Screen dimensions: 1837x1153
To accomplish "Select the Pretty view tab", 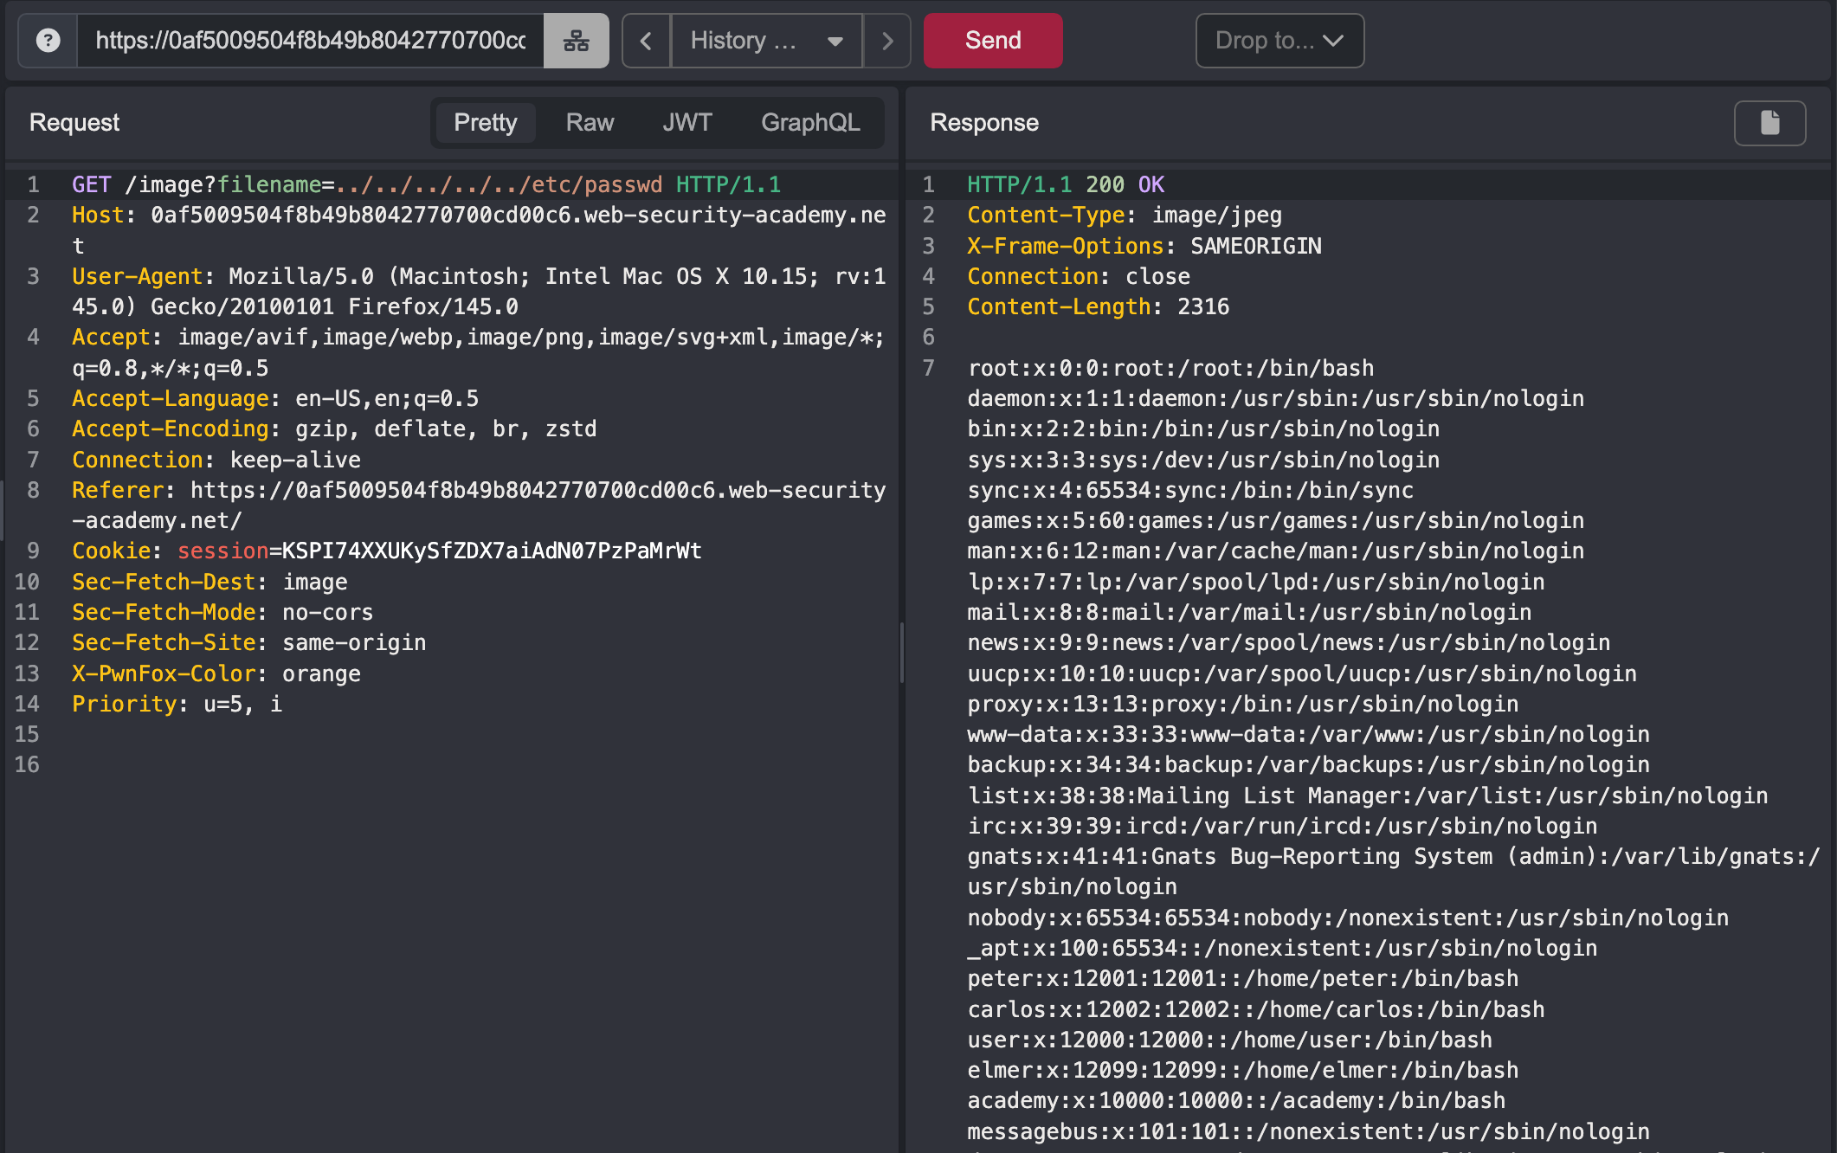I will coord(485,123).
